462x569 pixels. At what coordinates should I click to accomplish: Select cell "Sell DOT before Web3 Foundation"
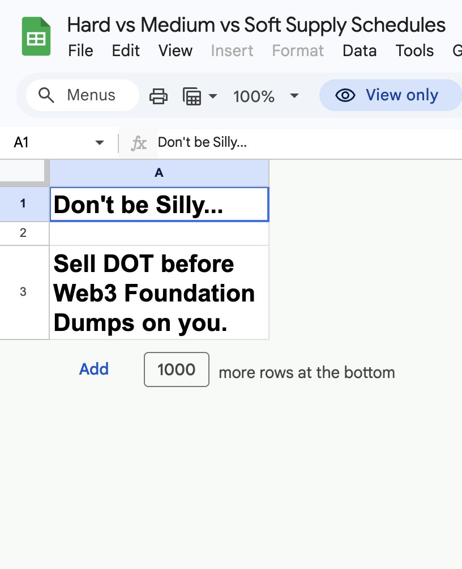[159, 292]
